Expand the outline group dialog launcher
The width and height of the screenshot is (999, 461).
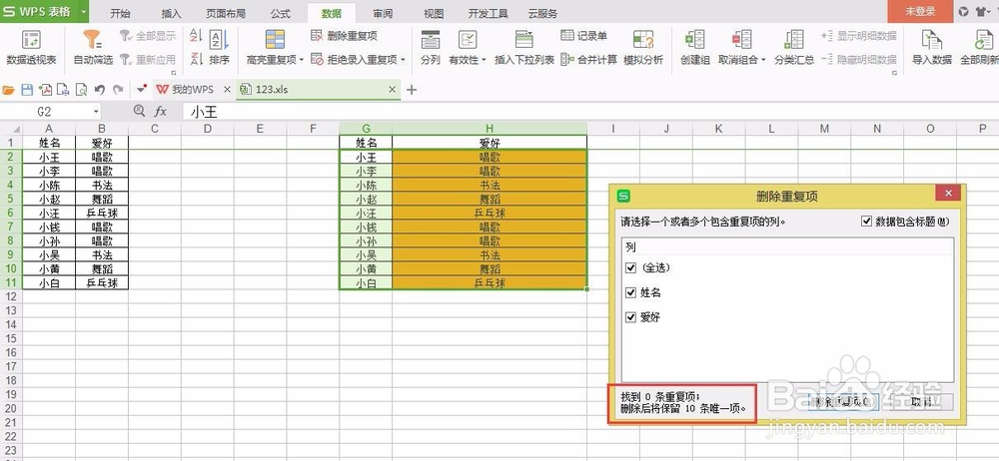tap(896, 73)
